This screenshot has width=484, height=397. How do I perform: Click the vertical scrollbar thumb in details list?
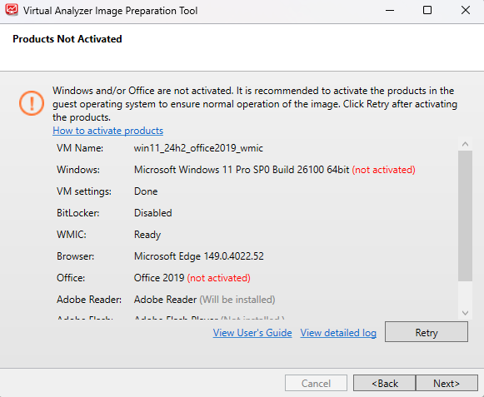(x=465, y=216)
